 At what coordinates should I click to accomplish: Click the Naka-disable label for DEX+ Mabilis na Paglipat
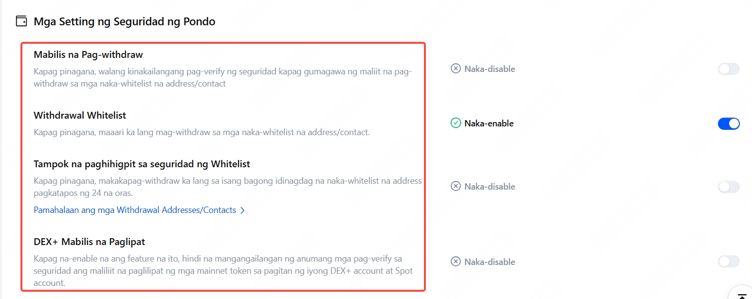click(489, 262)
